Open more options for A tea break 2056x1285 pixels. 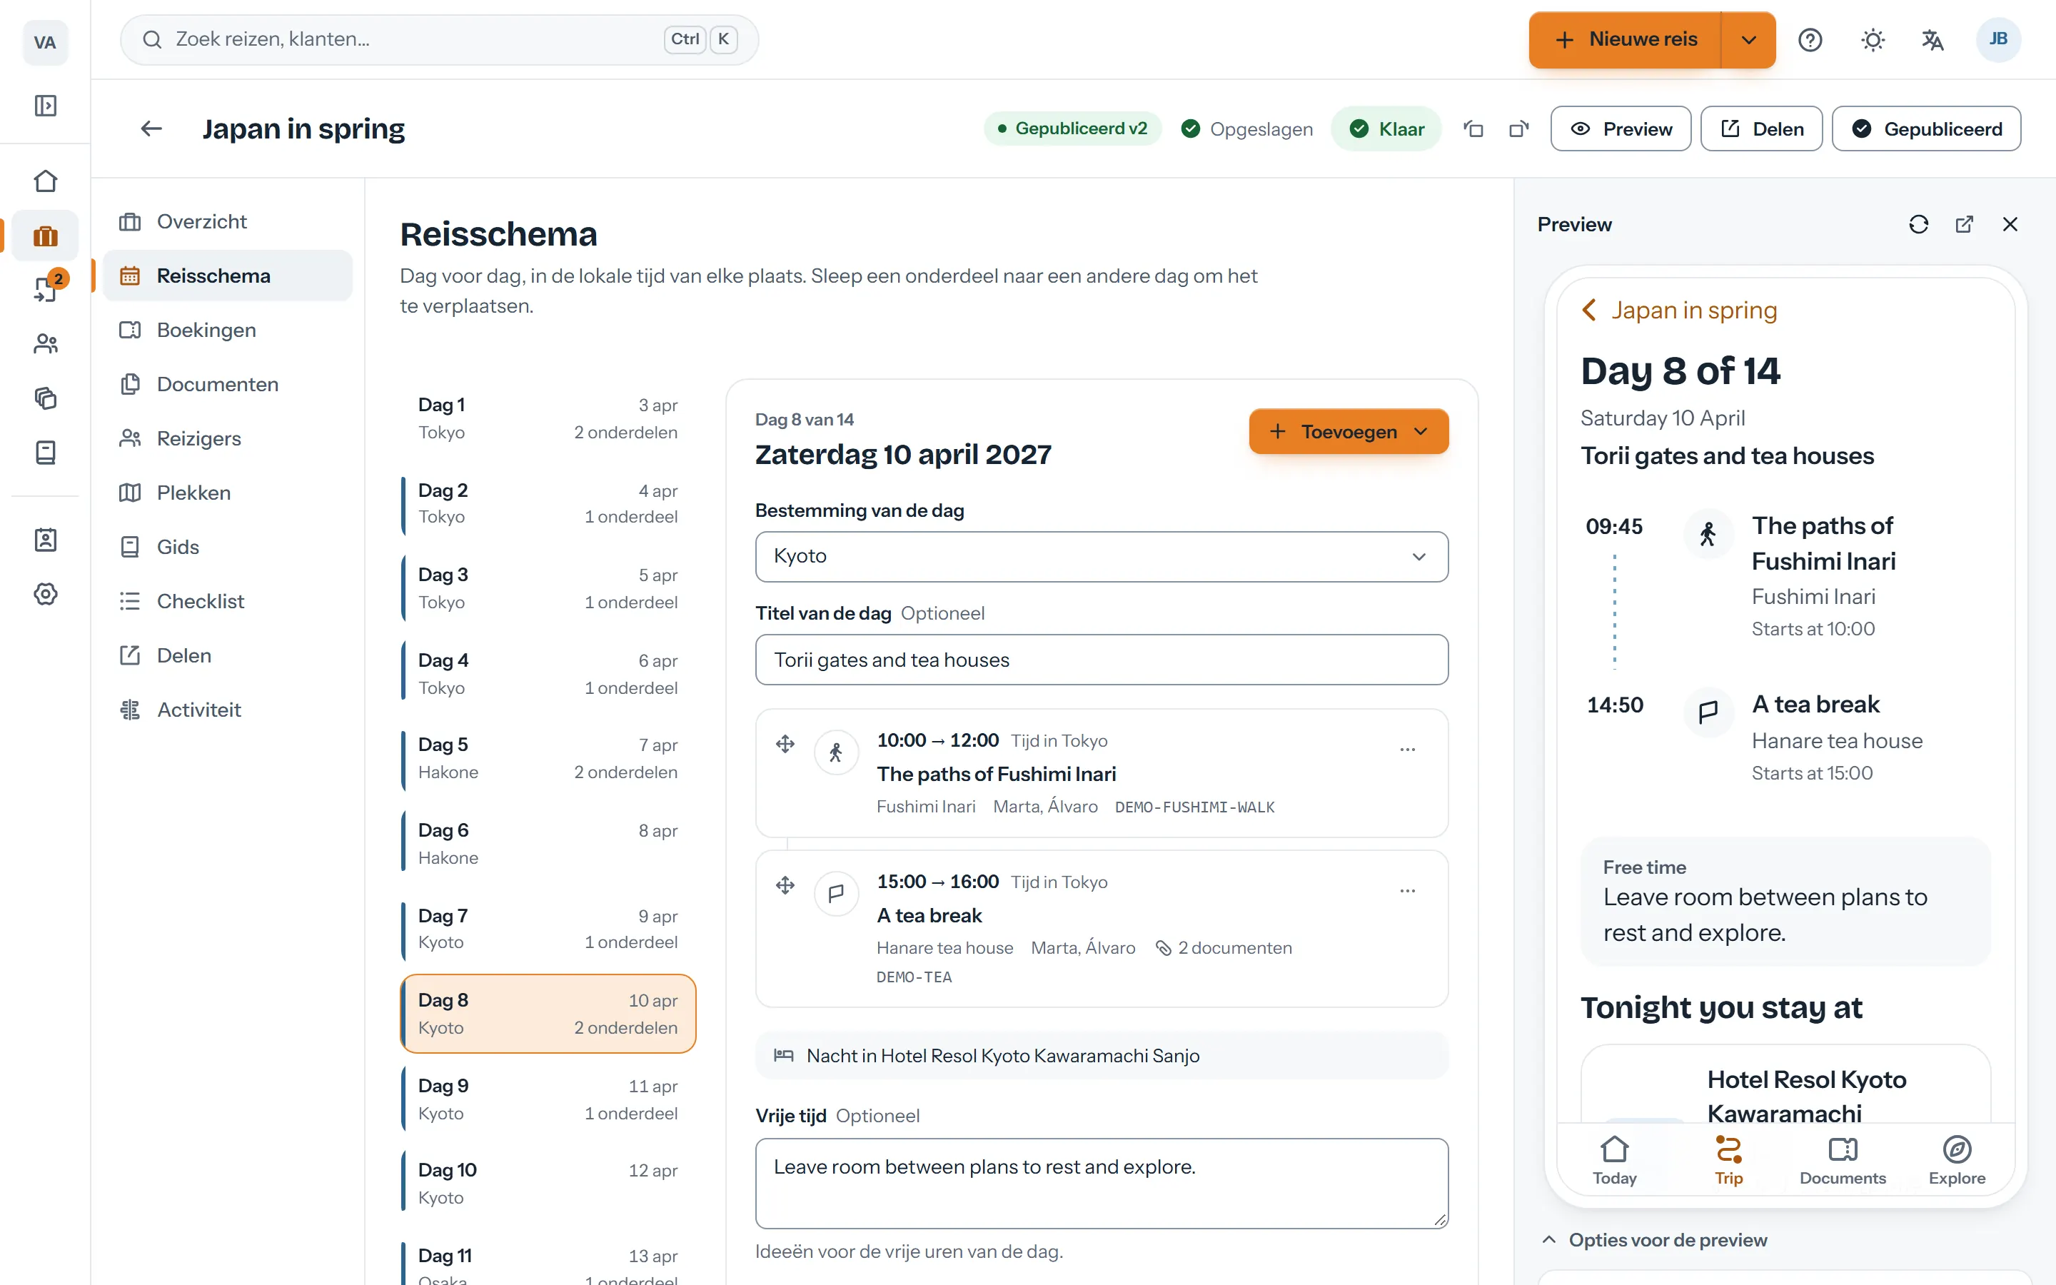point(1408,892)
